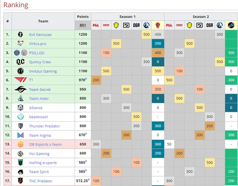Open the TNC Predator link
238x186 pixels.
[x=41, y=181]
